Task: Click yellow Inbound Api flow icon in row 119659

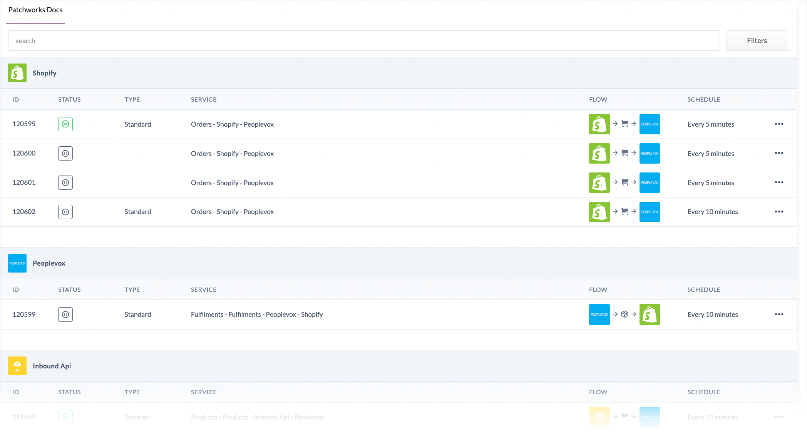Action: (x=599, y=417)
